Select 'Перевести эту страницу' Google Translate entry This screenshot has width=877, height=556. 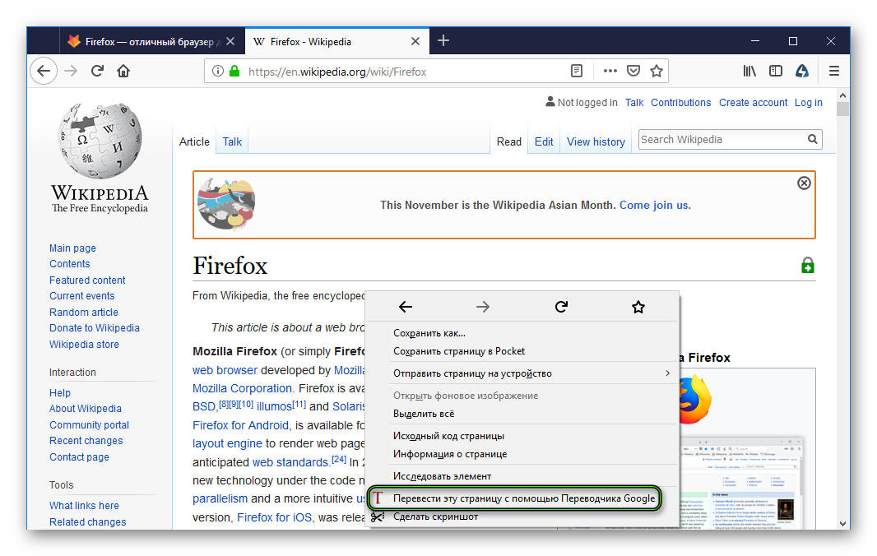click(523, 498)
